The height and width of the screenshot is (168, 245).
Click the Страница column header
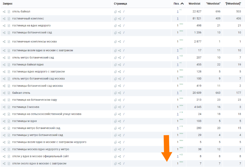120,3
